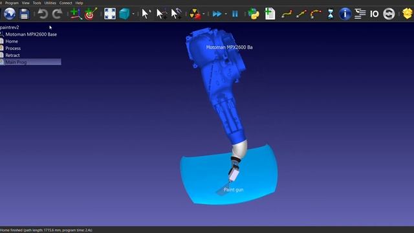Select the Process program in tree

click(13, 49)
